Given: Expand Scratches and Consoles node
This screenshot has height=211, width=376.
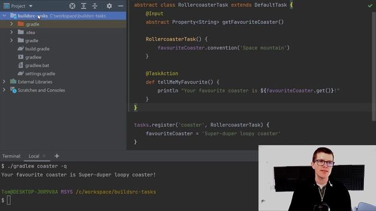Looking at the screenshot, I should tap(4, 90).
